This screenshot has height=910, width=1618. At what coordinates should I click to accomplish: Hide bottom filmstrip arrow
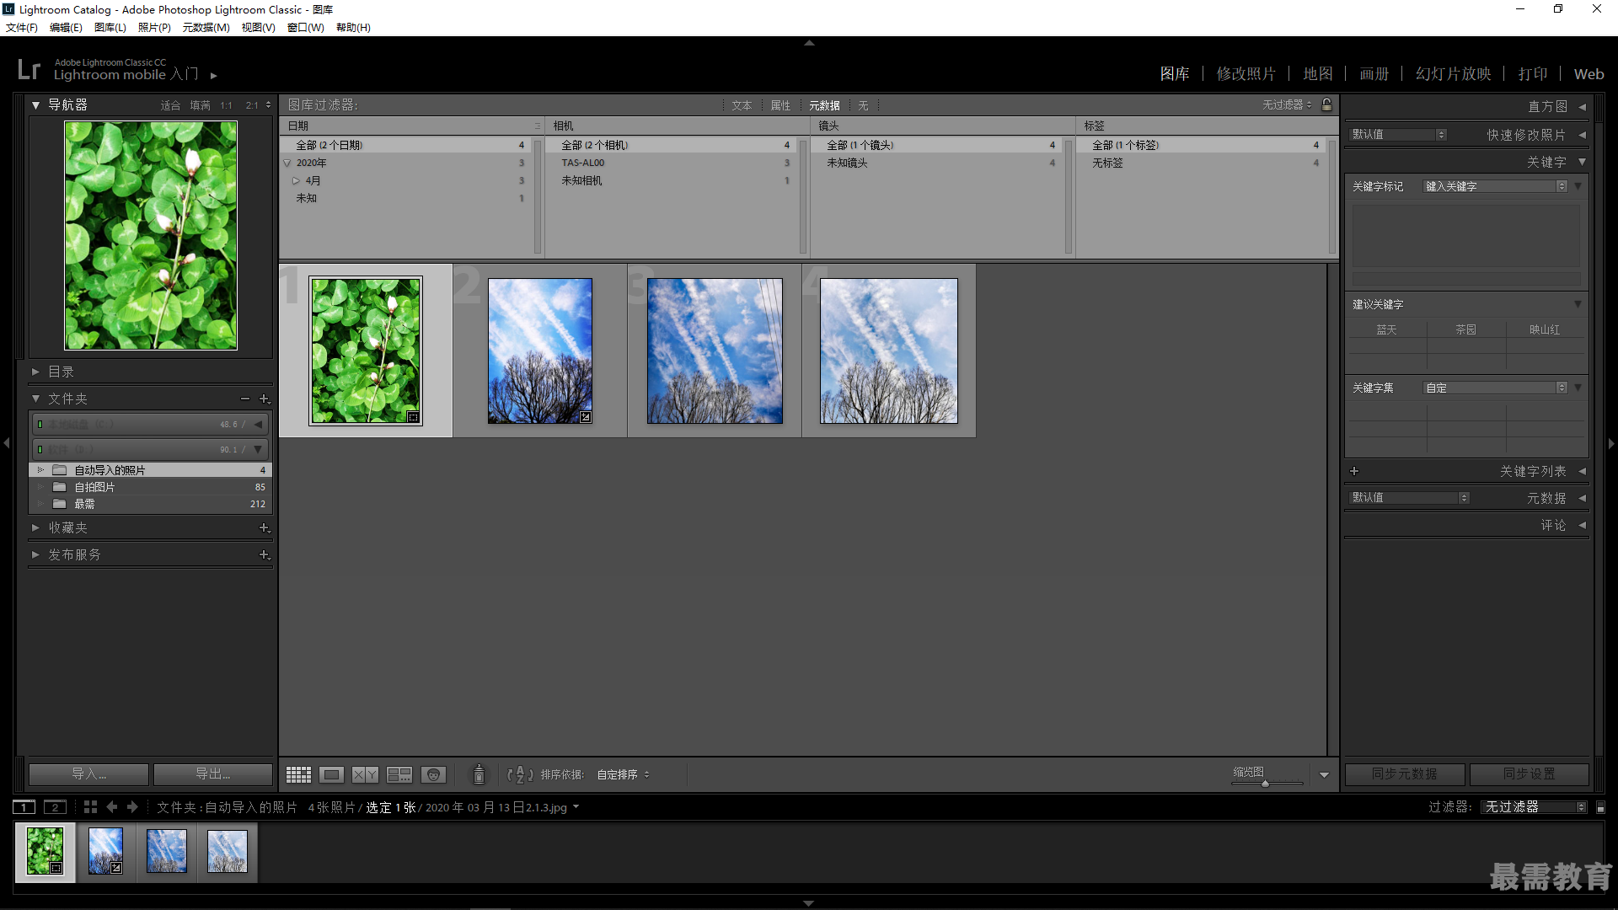809,903
